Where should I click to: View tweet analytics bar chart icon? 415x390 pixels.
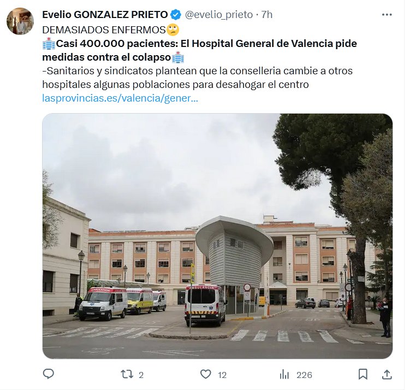pos(284,375)
